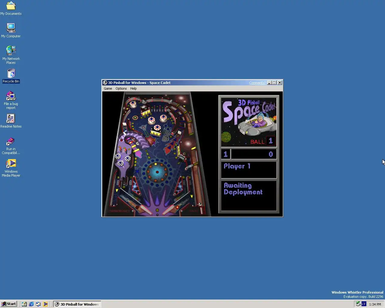The height and width of the screenshot is (308, 385).
Task: Open the My Documents desktop icon
Action: [x=11, y=8]
